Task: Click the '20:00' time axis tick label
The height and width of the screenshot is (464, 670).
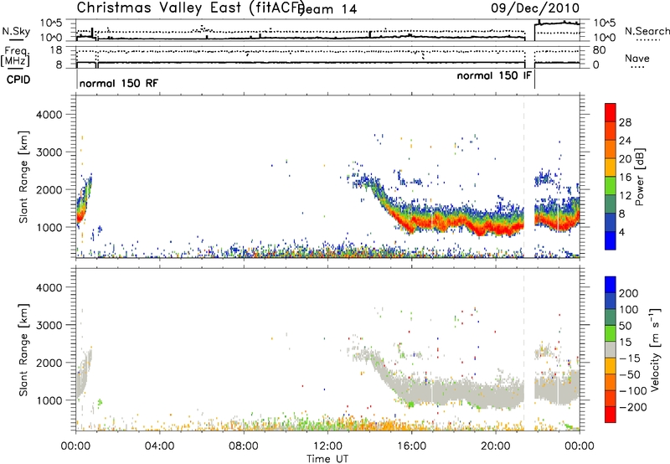Action: click(x=496, y=446)
